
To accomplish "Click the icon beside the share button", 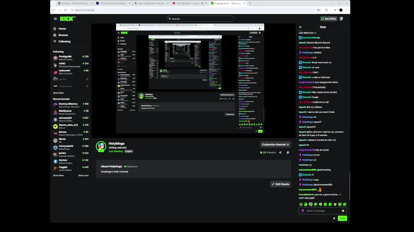I will point(288,152).
